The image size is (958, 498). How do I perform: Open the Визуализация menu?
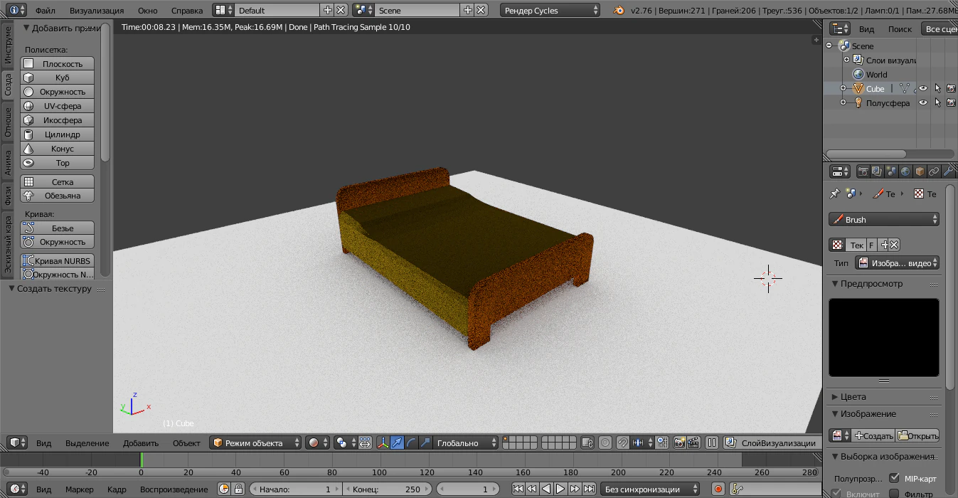click(97, 11)
